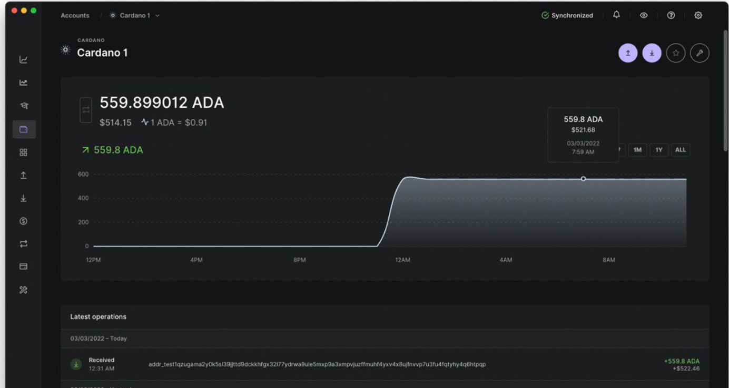
Task: Star the Cardano 1 account
Action: (676, 53)
